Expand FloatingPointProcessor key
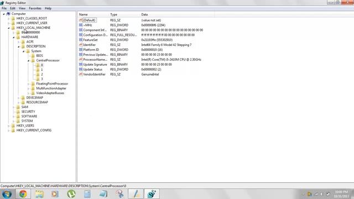Image resolution: width=354 pixels, height=199 pixels. 28,83
